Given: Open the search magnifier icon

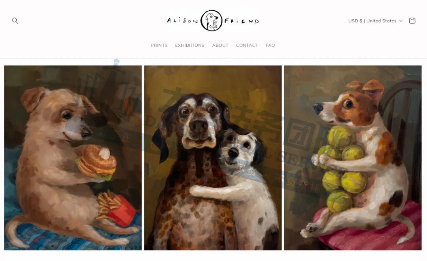Looking at the screenshot, I should click(15, 21).
